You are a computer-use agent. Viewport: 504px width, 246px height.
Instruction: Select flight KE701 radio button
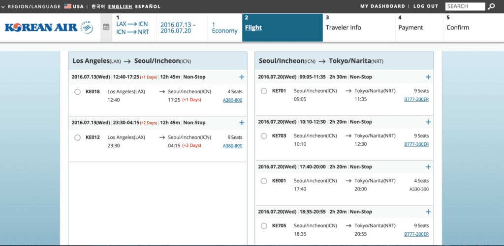264,91
